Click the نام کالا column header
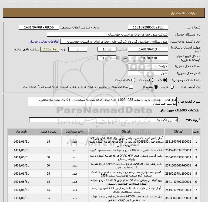 pos(126,132)
